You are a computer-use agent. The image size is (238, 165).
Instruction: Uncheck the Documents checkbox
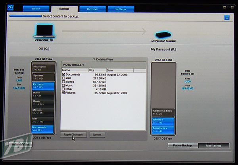tap(63, 74)
